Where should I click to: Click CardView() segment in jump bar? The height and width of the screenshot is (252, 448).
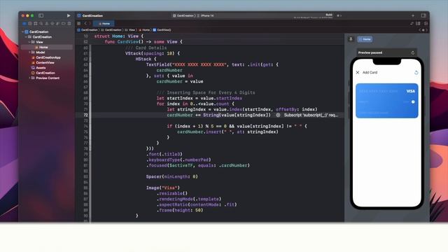click(x=162, y=29)
